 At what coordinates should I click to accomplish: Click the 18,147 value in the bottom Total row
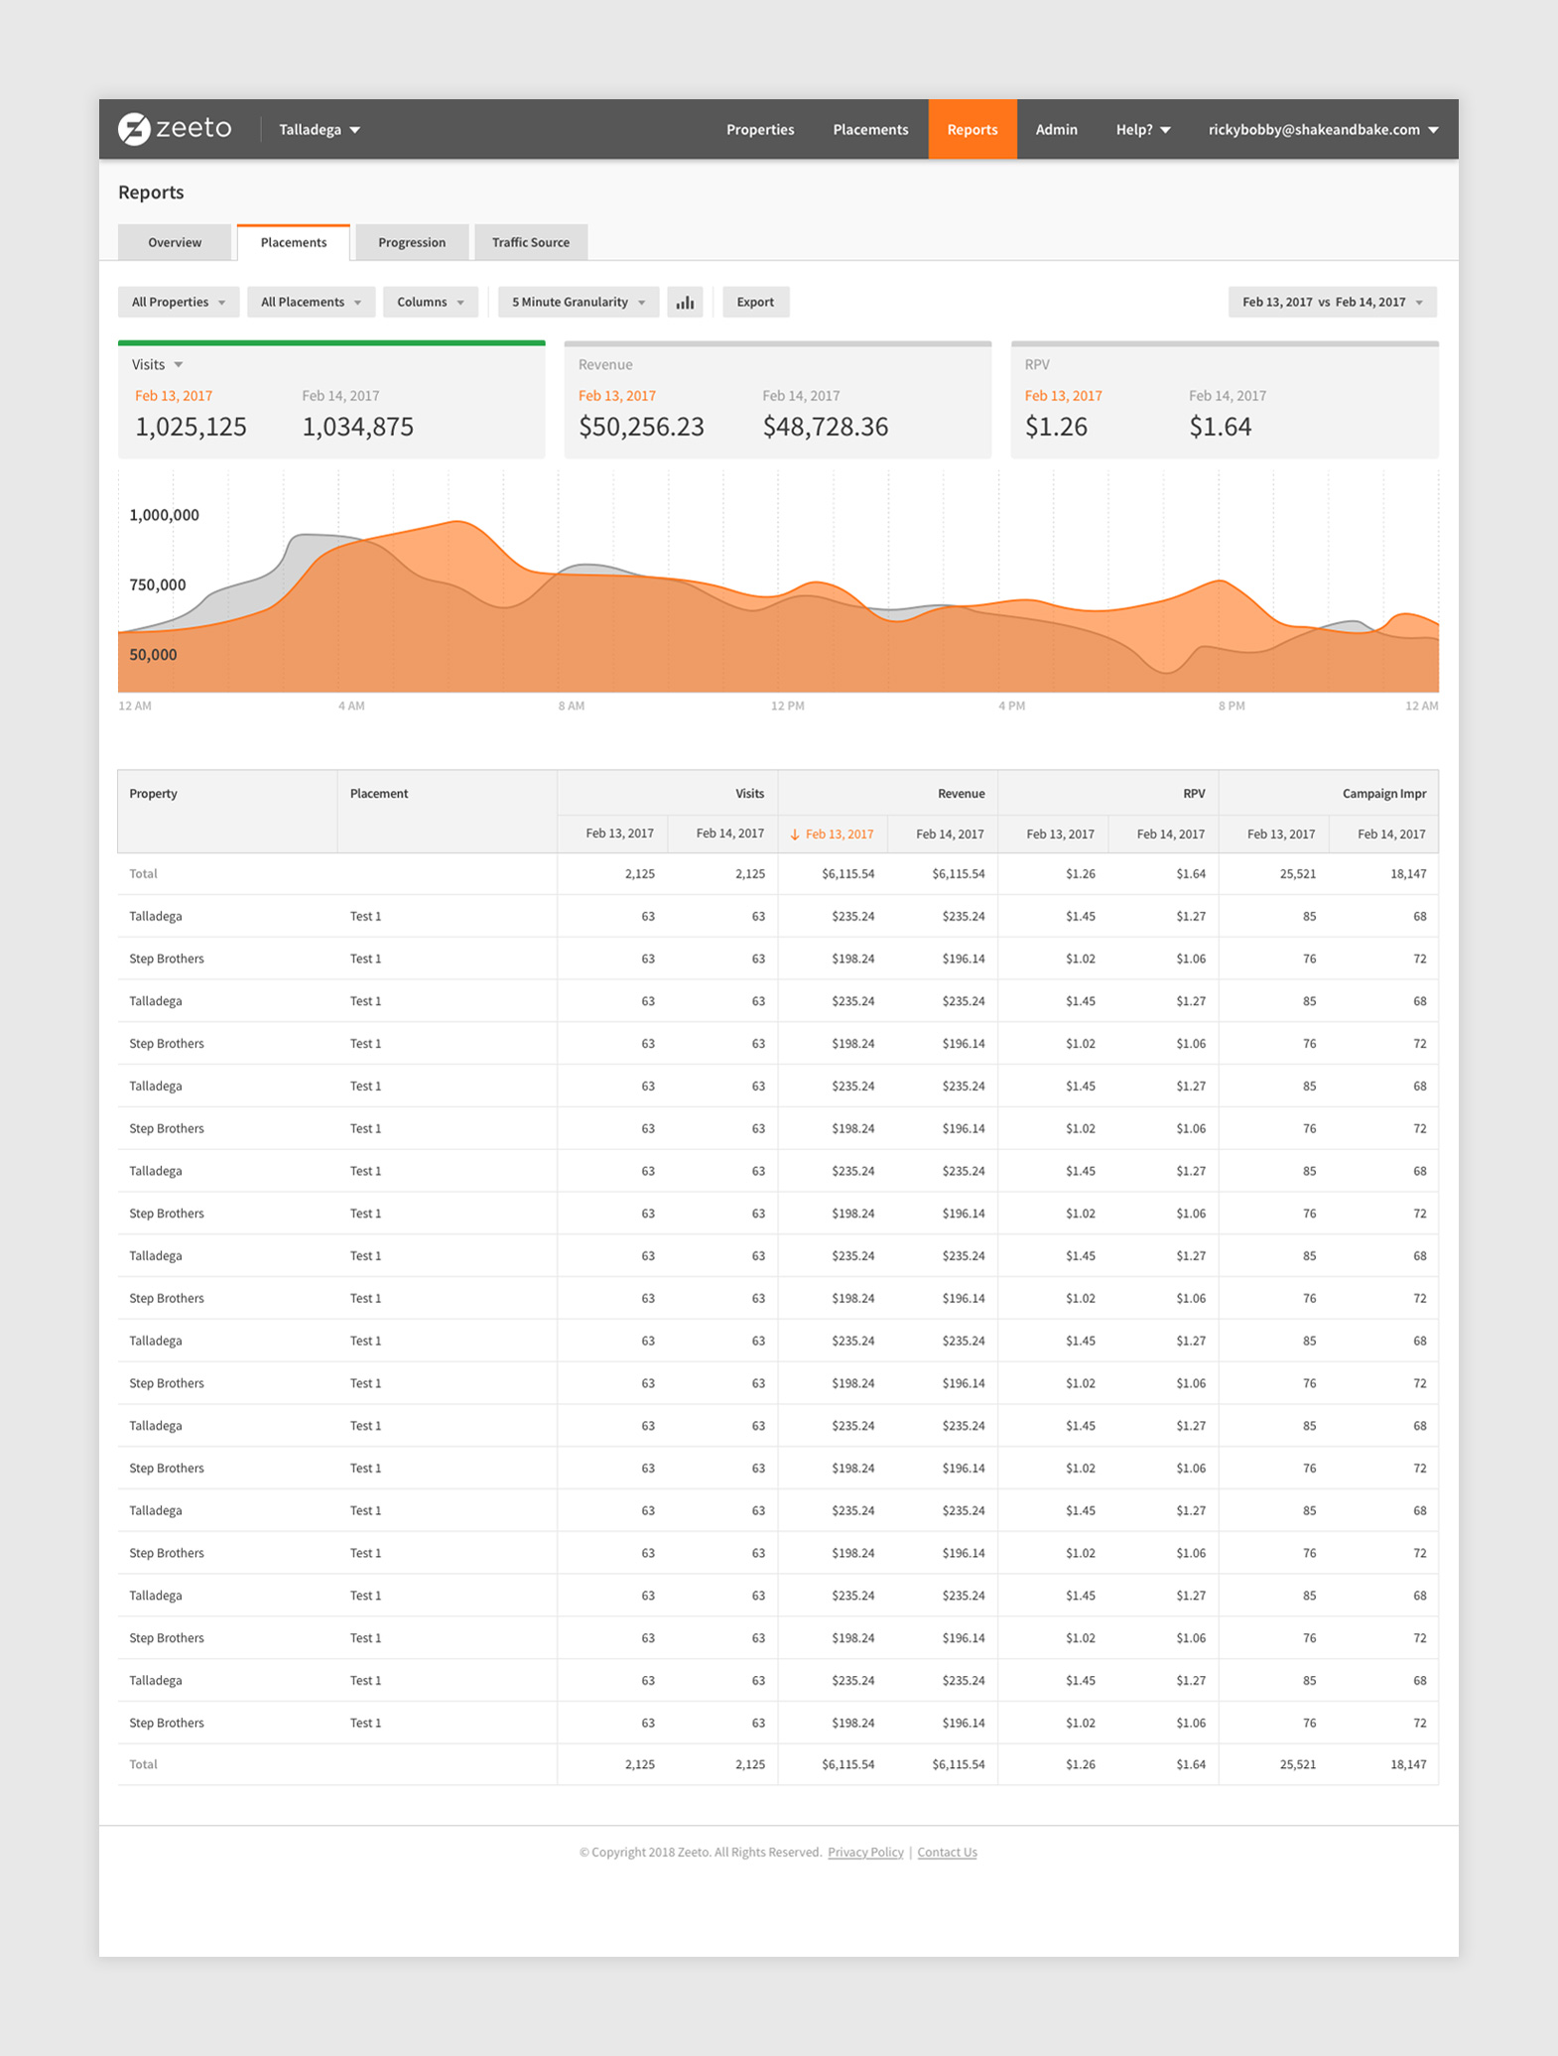(1408, 1764)
